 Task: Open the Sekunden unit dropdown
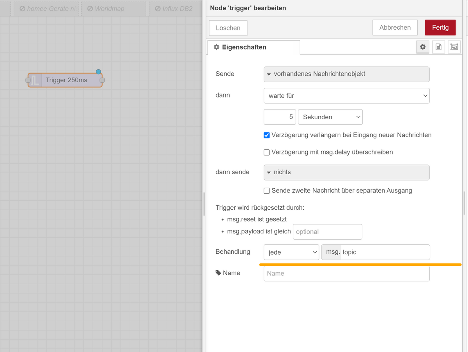330,117
